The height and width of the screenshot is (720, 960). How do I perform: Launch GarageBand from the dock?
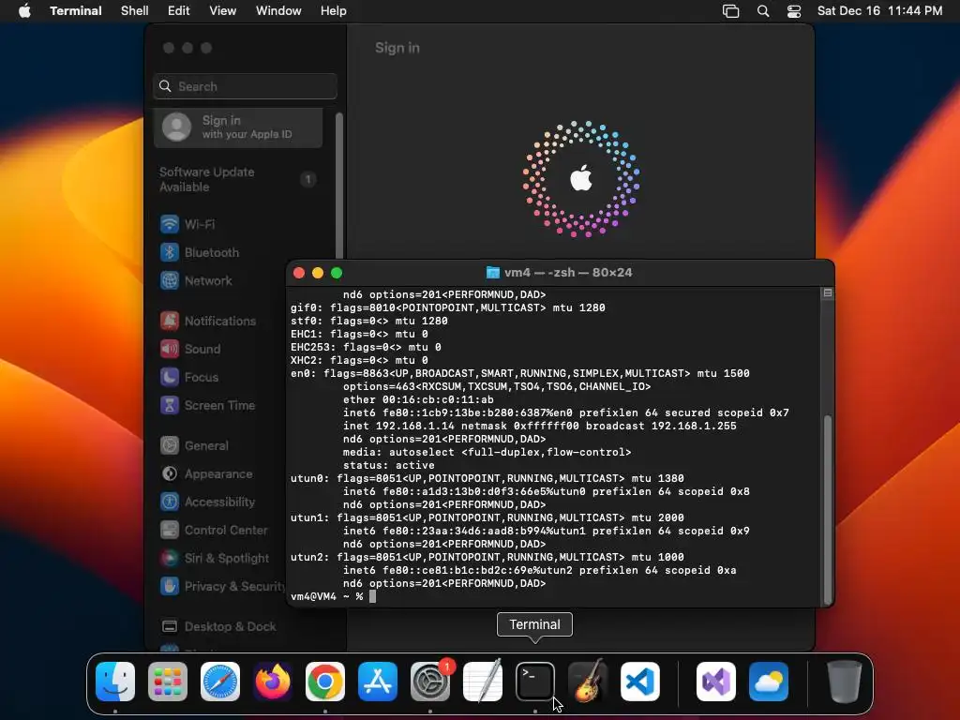coord(588,682)
